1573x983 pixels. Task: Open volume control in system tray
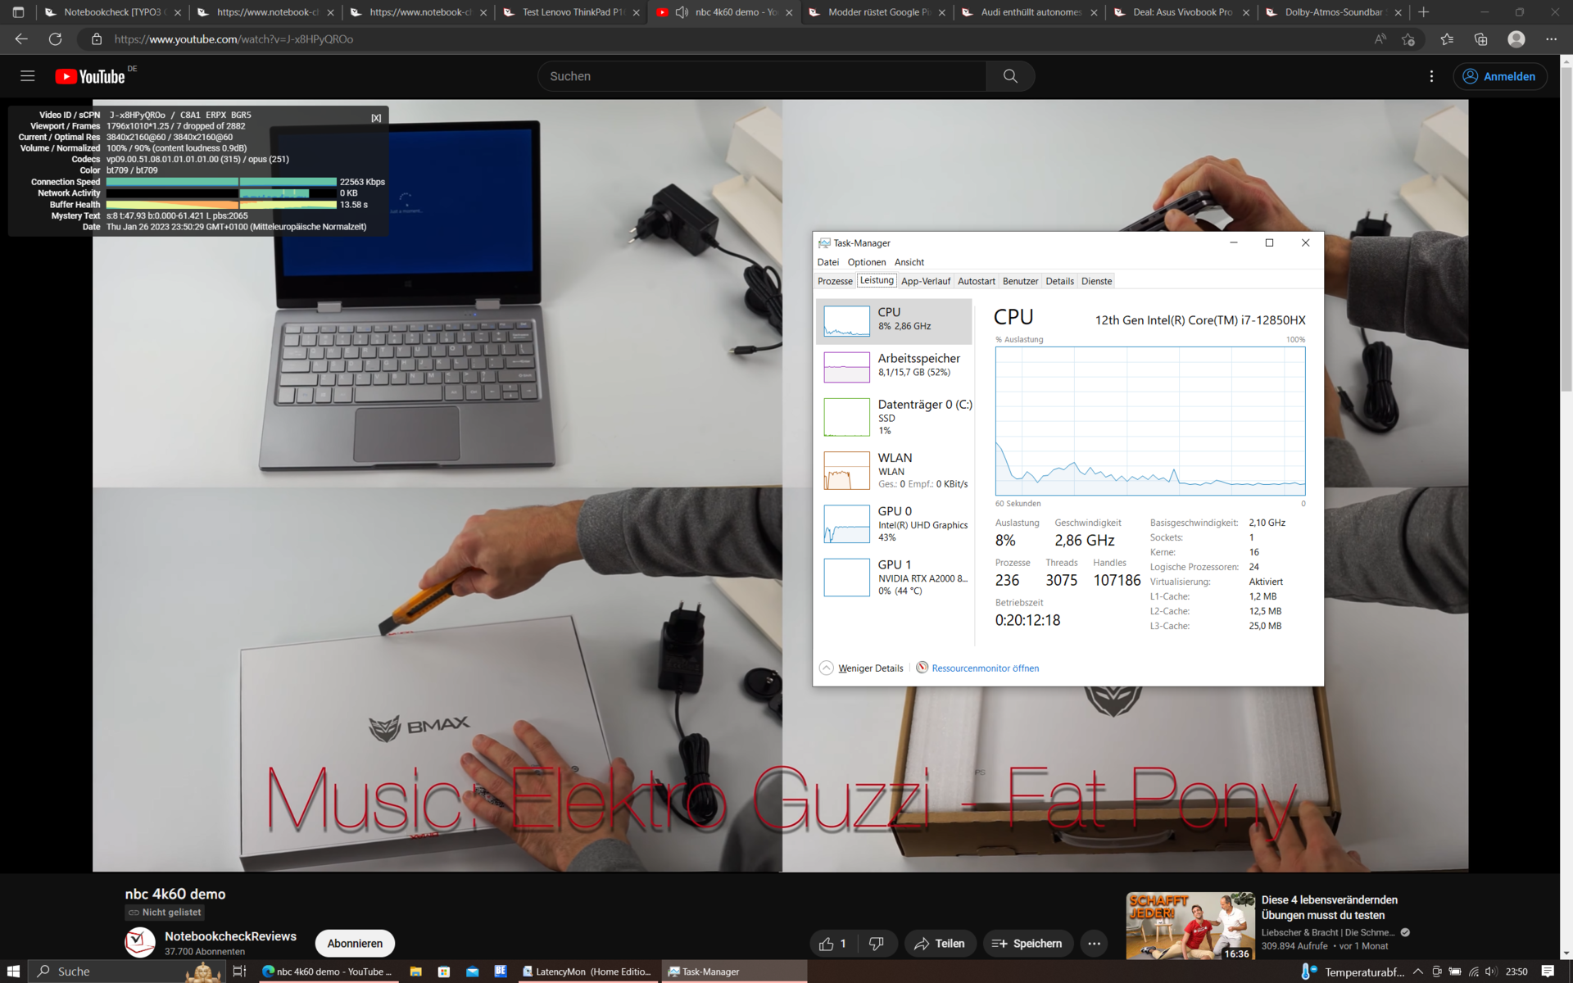coord(1491,972)
